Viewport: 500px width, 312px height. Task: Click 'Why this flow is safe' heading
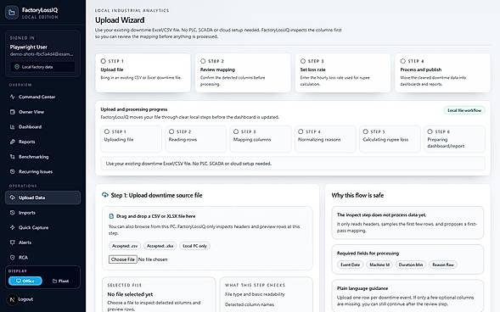(x=357, y=195)
